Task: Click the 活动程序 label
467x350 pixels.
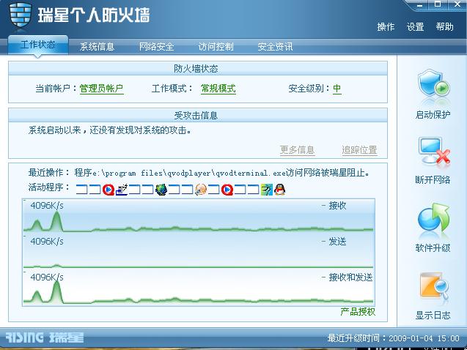Action: [48, 187]
